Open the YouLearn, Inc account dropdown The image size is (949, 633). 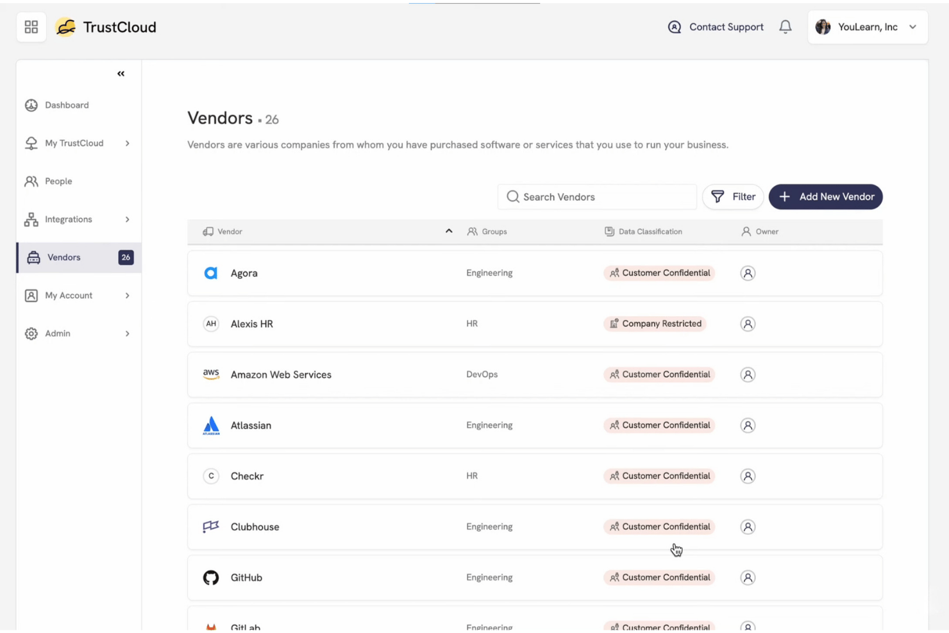[868, 27]
